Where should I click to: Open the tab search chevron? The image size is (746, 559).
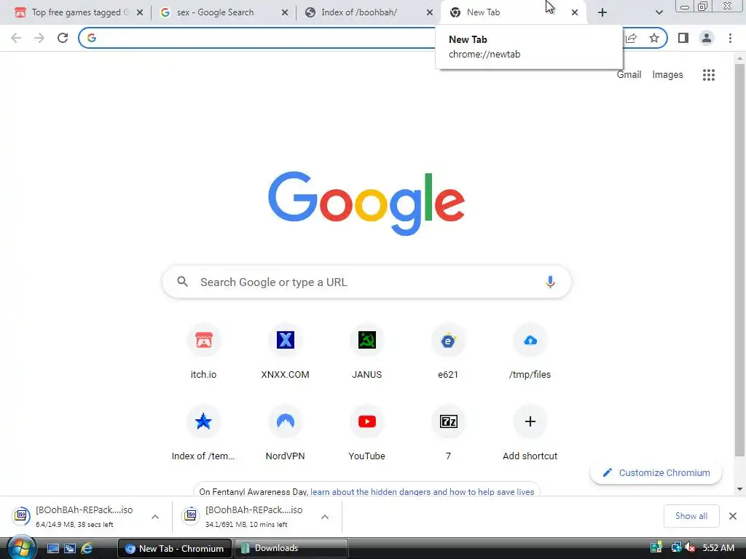click(x=659, y=12)
